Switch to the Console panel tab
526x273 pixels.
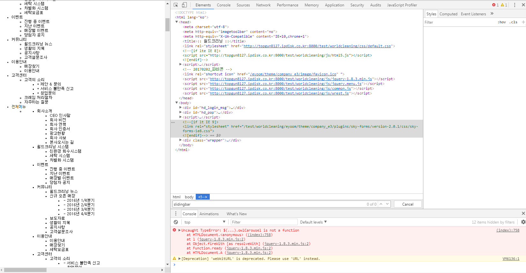point(223,5)
